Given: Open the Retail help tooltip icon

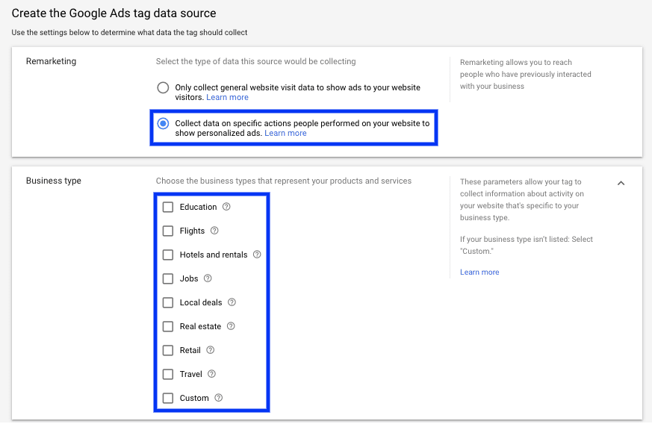Looking at the screenshot, I should [210, 350].
